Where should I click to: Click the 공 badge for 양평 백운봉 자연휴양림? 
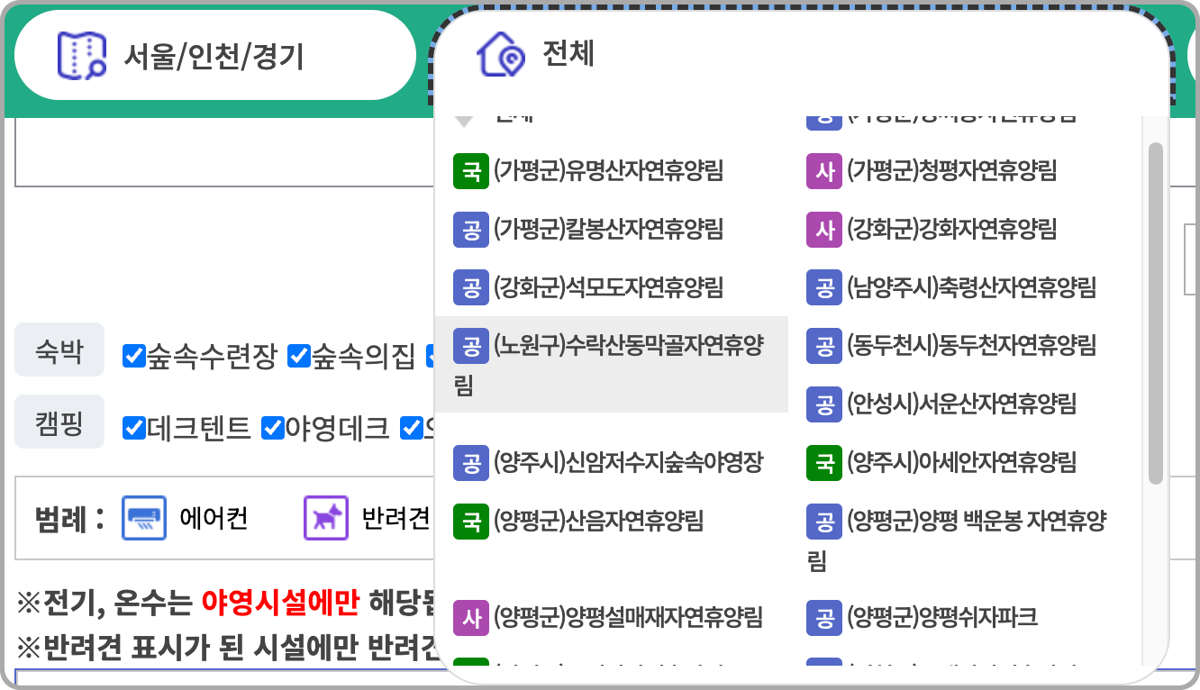(x=823, y=521)
